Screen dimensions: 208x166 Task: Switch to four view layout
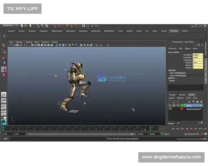[x=4, y=101]
